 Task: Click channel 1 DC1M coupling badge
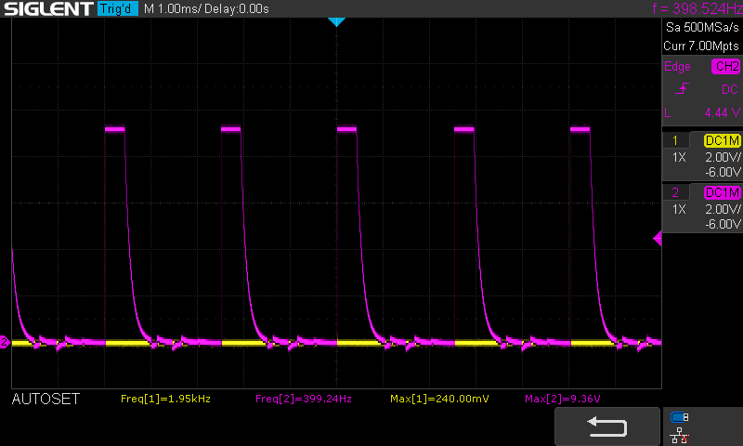[723, 140]
